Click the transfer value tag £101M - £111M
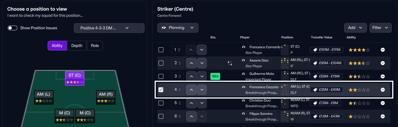This screenshot has width=398, height=127. (327, 50)
